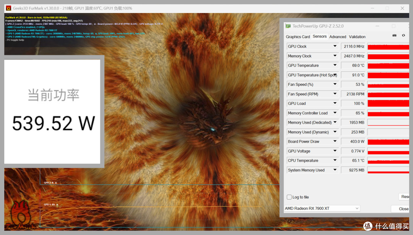Screen dimensions: 413x235
Task: Close the FurMark window
Action: click(x=402, y=8)
